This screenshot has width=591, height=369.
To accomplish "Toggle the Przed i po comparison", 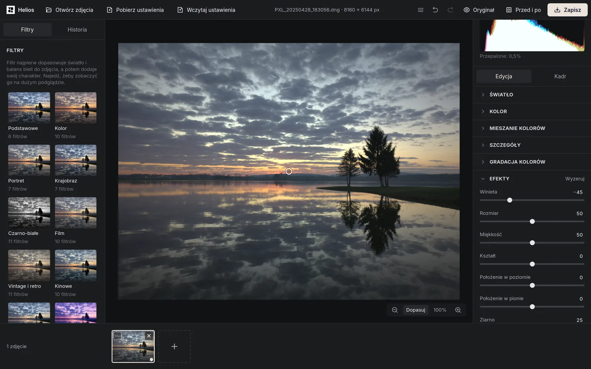I will point(523,10).
